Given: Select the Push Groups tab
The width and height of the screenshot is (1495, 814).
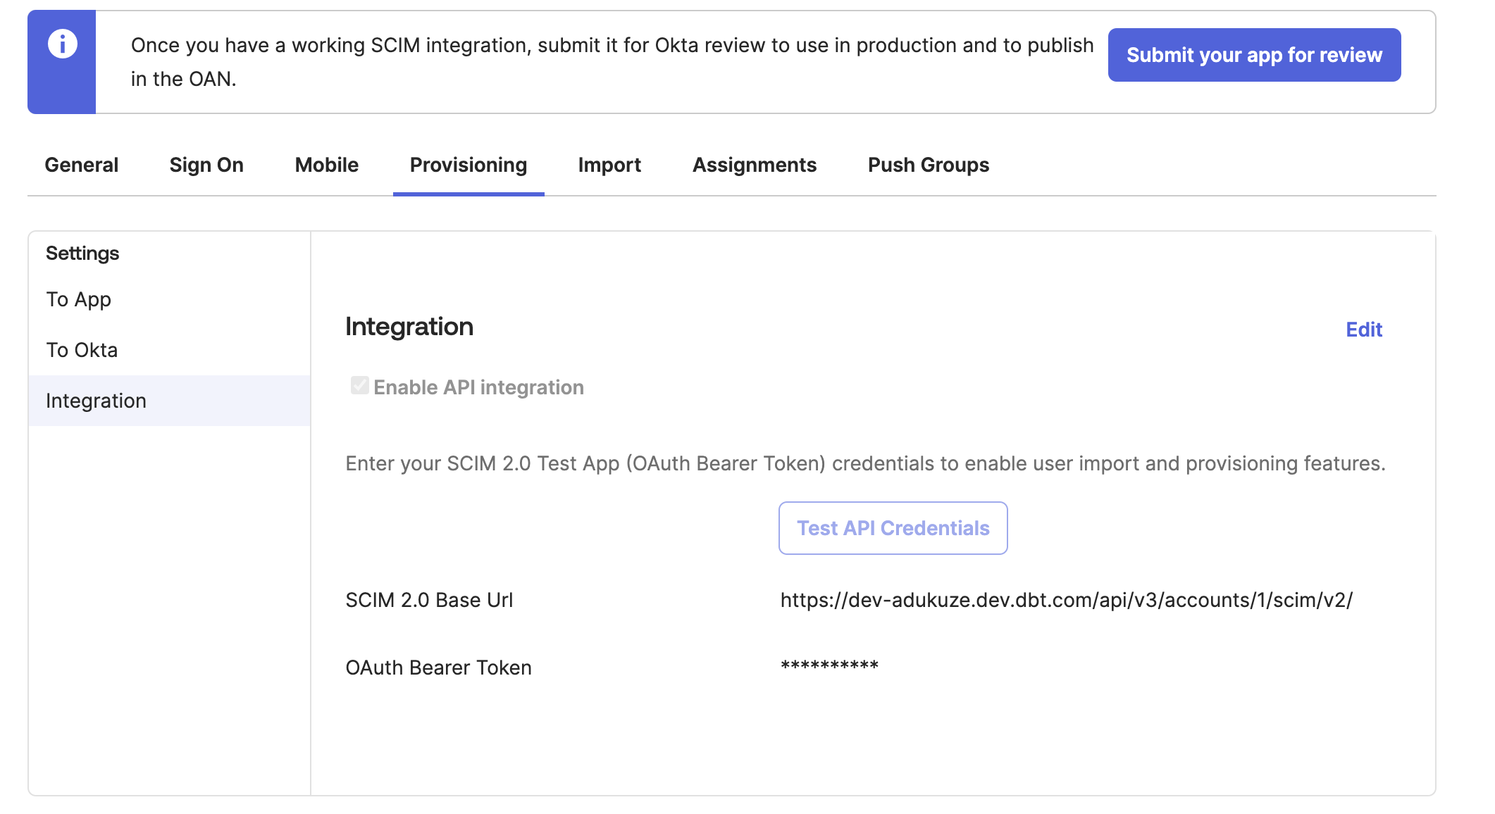Looking at the screenshot, I should (928, 165).
